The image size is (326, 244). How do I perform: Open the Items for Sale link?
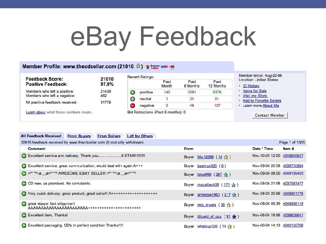click(255, 91)
